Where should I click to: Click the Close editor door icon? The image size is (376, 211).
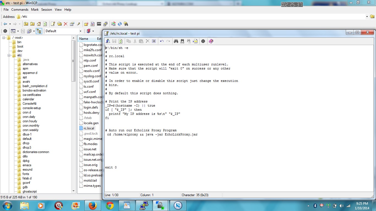(108, 41)
